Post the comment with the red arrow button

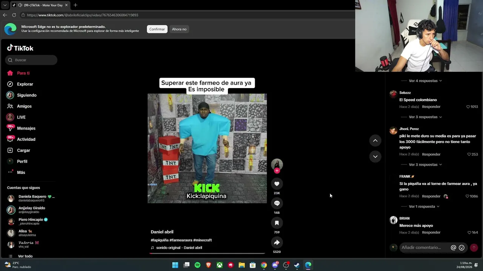pyautogui.click(x=474, y=248)
